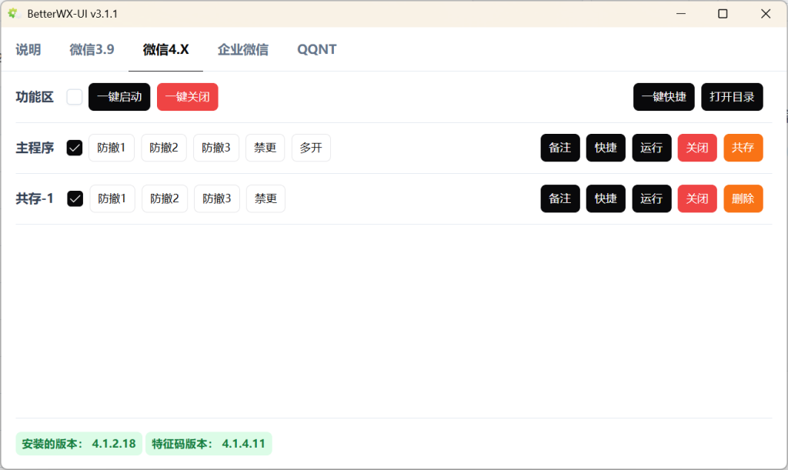Switch to the 微信3.9 tab

(x=91, y=48)
